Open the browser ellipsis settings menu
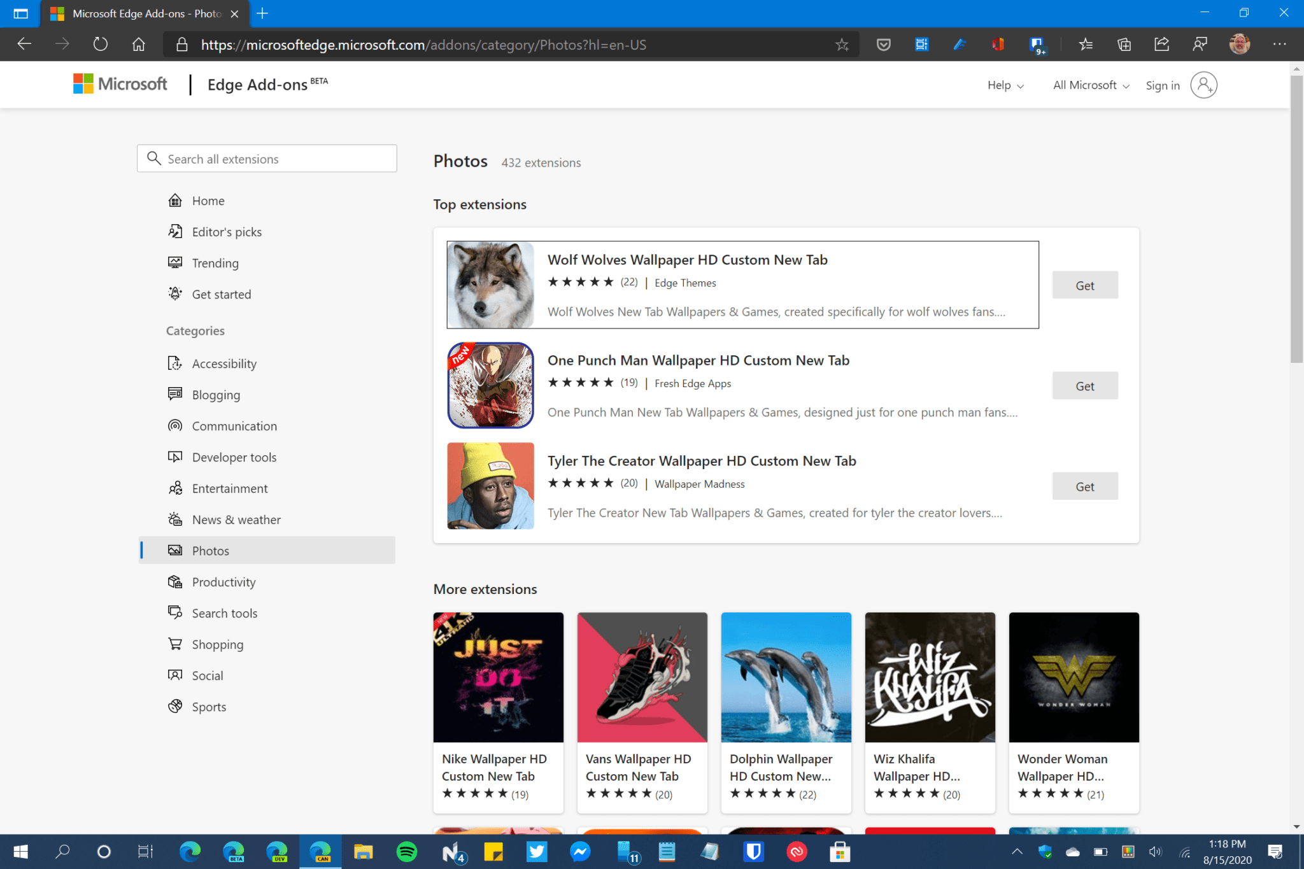Viewport: 1304px width, 869px height. pyautogui.click(x=1280, y=44)
